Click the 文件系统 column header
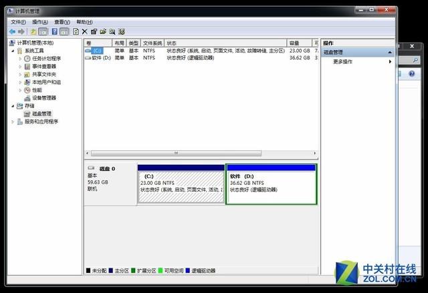The height and width of the screenshot is (293, 428). pyautogui.click(x=152, y=43)
